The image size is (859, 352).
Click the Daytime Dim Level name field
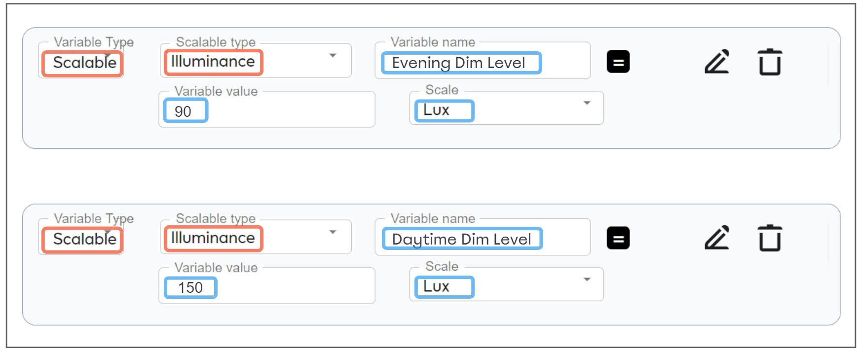[483, 237]
